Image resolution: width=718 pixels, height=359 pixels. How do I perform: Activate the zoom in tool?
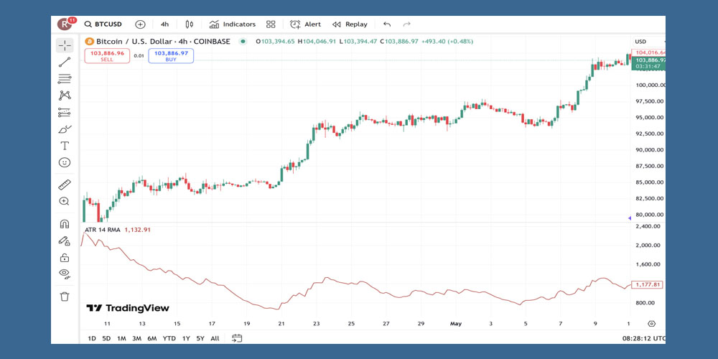coord(65,202)
